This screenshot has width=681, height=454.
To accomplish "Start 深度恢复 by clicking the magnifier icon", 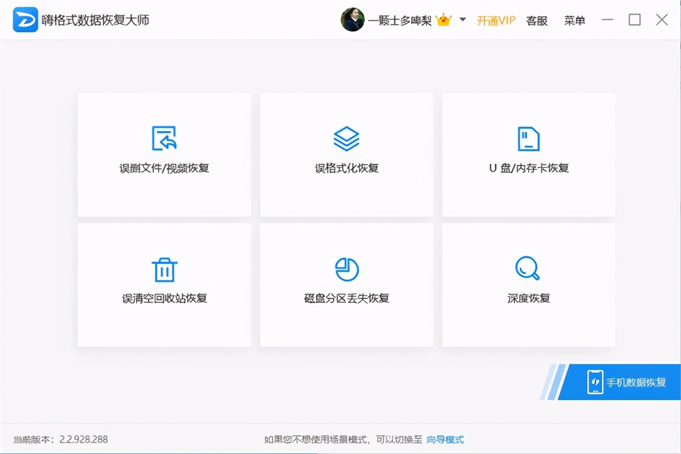I will coord(528,267).
